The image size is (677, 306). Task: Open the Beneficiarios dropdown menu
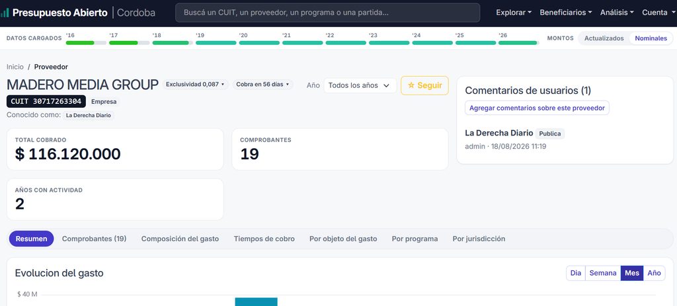(566, 13)
